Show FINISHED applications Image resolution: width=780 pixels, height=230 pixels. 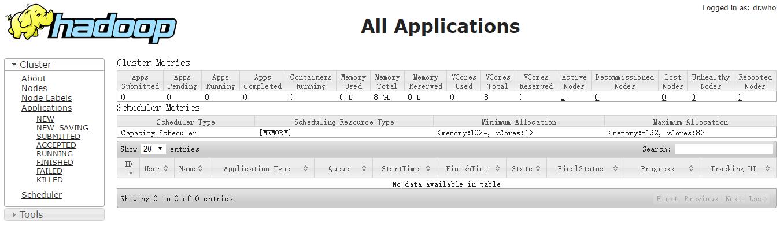[55, 163]
